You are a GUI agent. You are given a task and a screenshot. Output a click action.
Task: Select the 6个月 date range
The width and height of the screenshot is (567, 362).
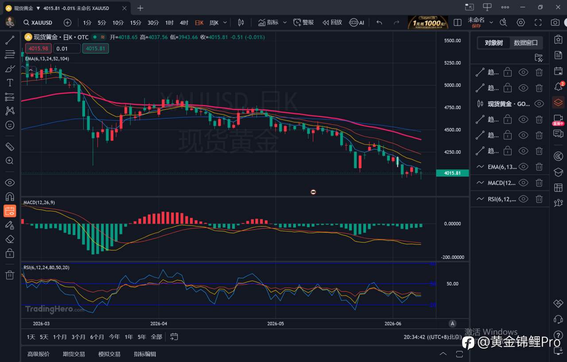pyautogui.click(x=97, y=337)
